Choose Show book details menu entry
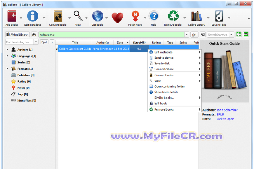The image size is (254, 169). coord(175,92)
